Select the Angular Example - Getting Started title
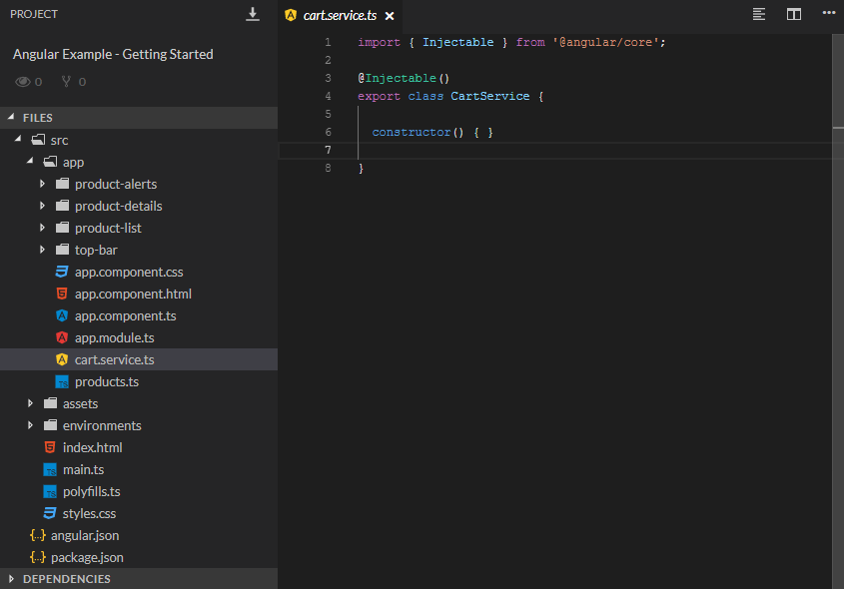 point(112,54)
